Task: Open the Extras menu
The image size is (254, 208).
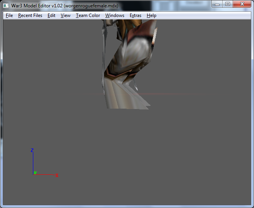Action: pyautogui.click(x=136, y=15)
